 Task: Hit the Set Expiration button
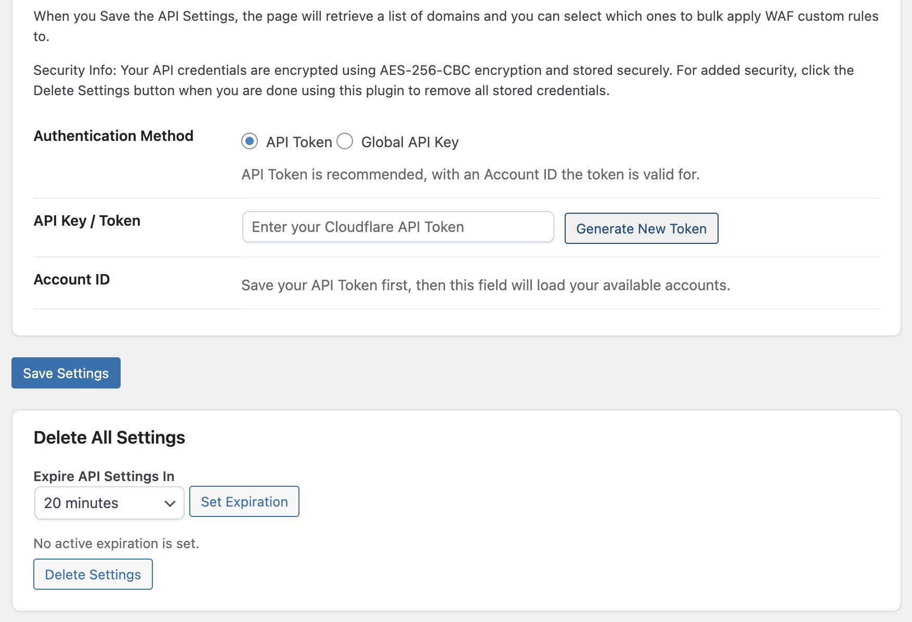tap(244, 502)
